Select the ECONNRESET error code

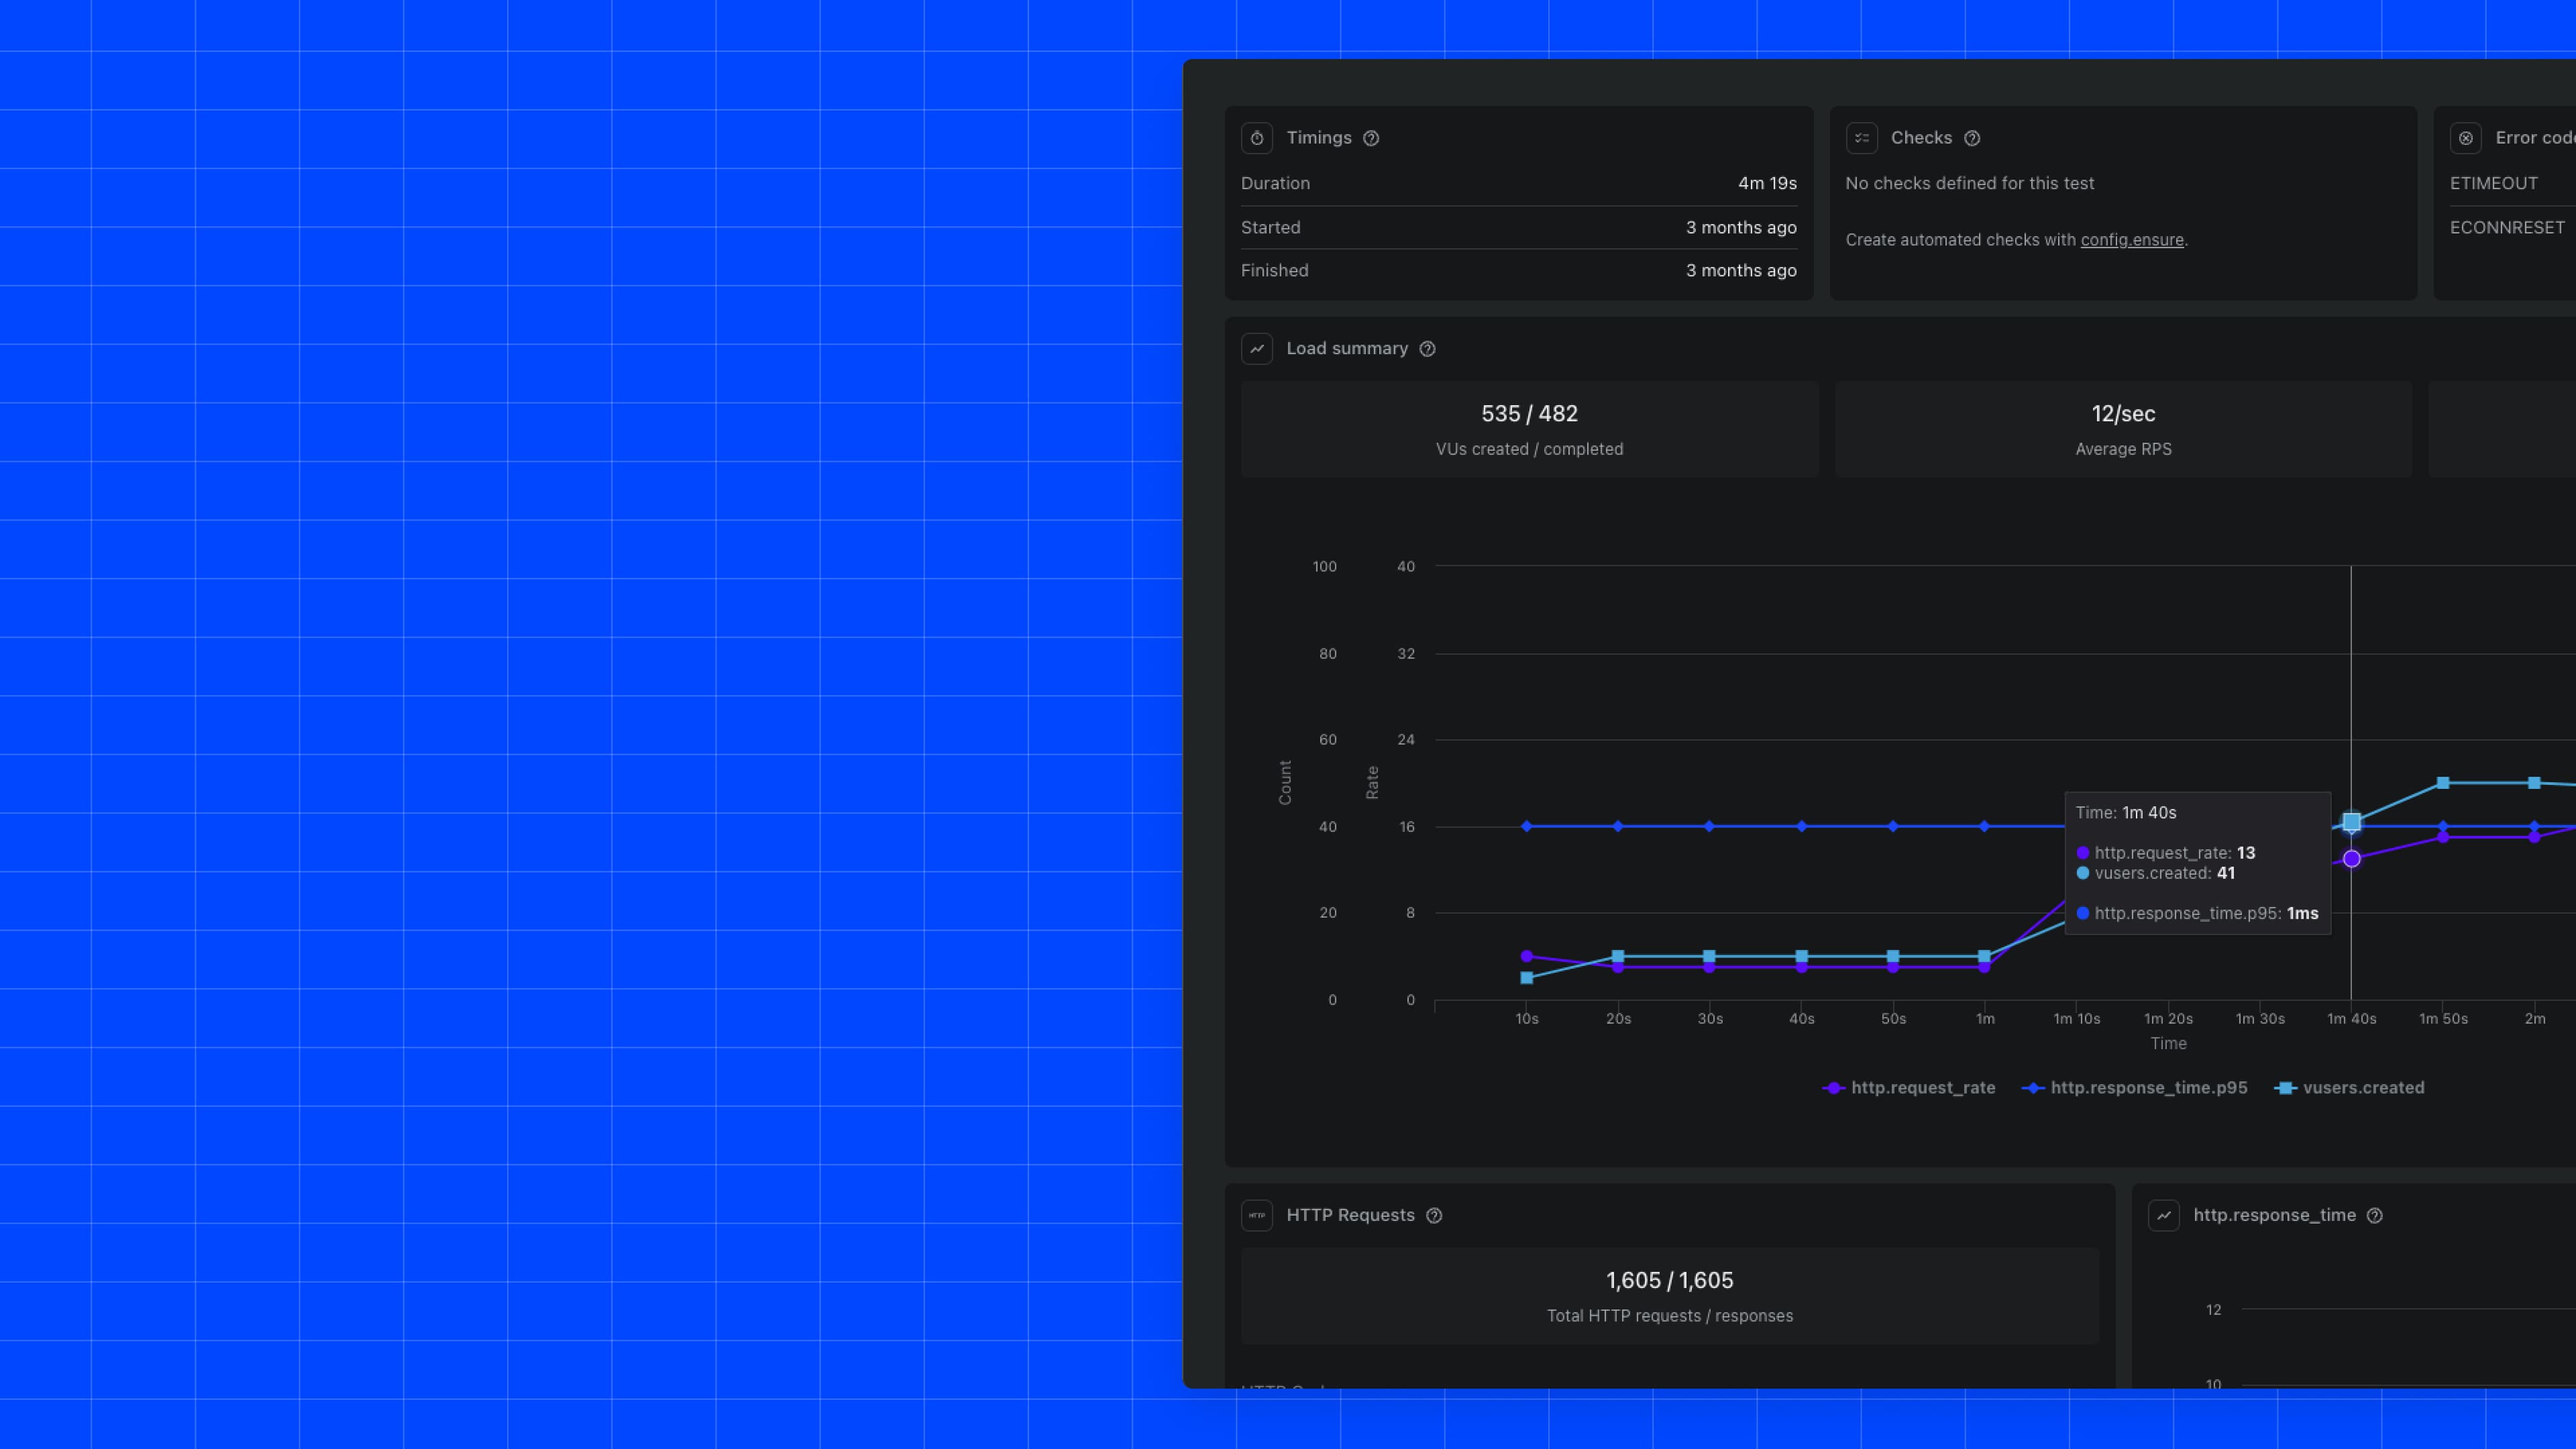point(2507,227)
